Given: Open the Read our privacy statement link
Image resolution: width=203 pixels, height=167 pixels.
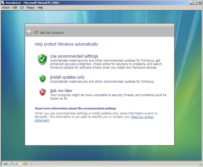Looking at the screenshot, I should point(143,117).
